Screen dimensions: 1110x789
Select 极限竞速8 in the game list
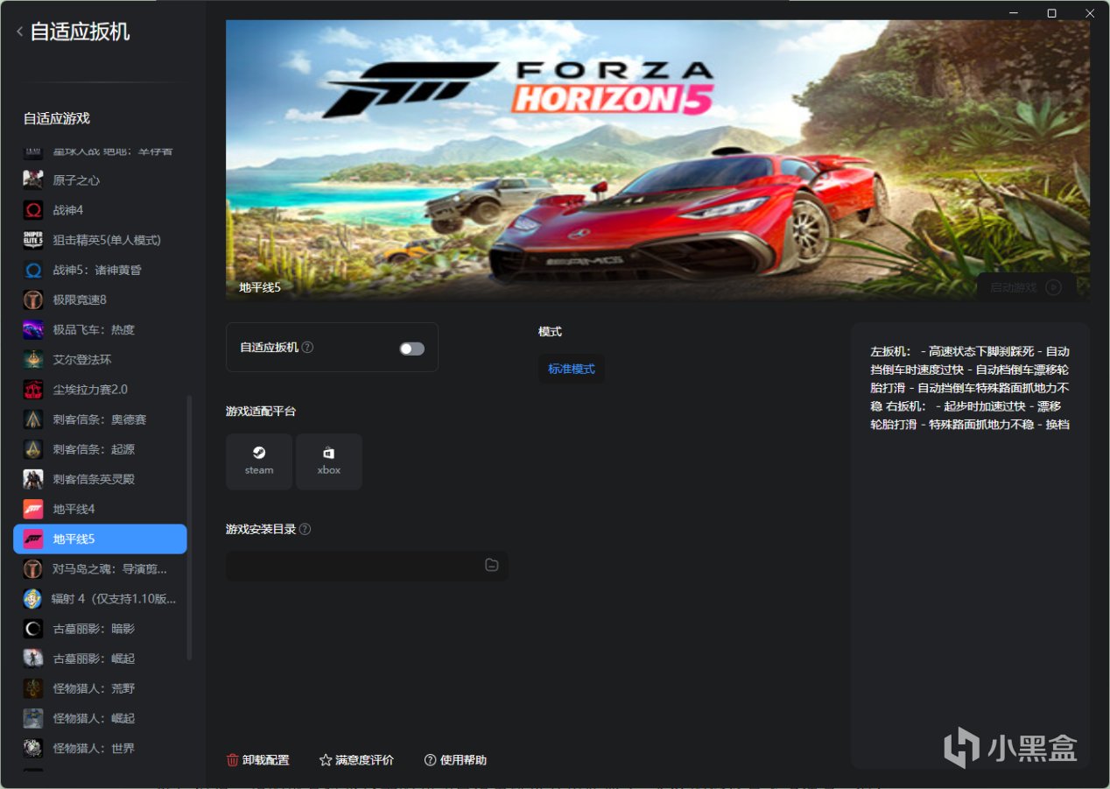pos(101,299)
